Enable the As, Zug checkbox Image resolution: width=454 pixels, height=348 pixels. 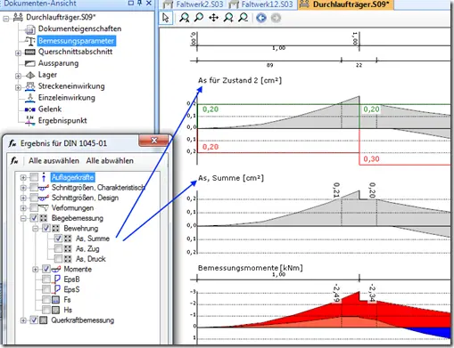click(58, 248)
